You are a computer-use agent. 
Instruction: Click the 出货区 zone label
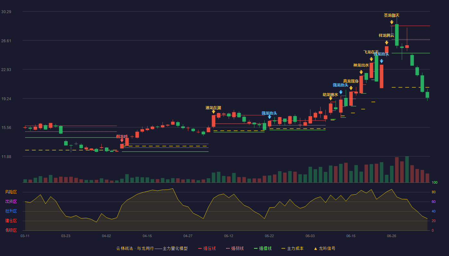11,202
